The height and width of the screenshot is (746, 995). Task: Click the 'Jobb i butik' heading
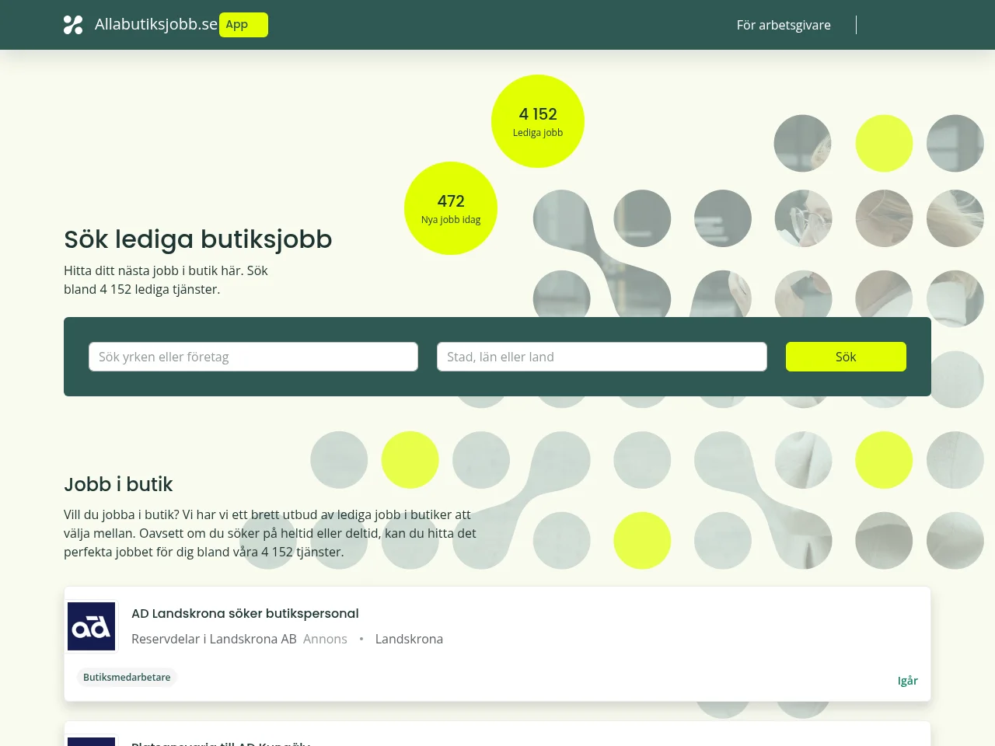click(x=118, y=484)
